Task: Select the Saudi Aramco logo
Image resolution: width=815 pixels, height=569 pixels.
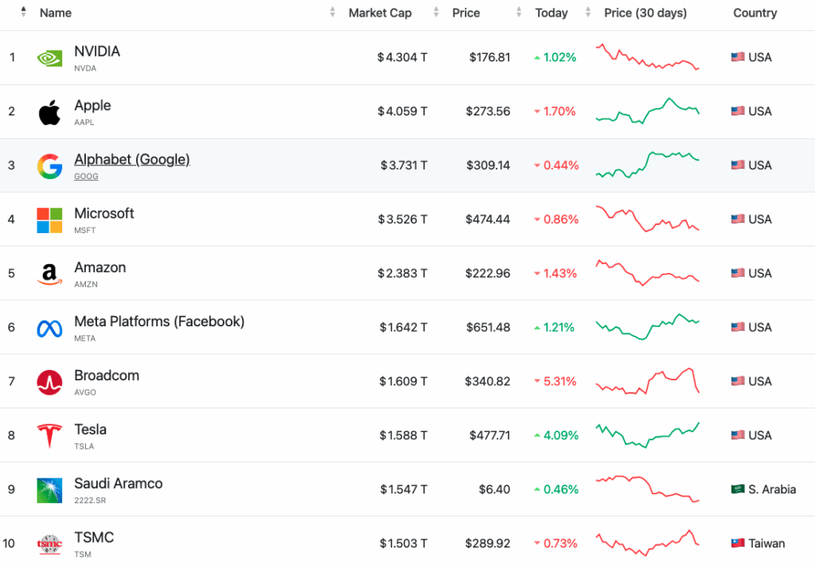Action: click(x=49, y=489)
